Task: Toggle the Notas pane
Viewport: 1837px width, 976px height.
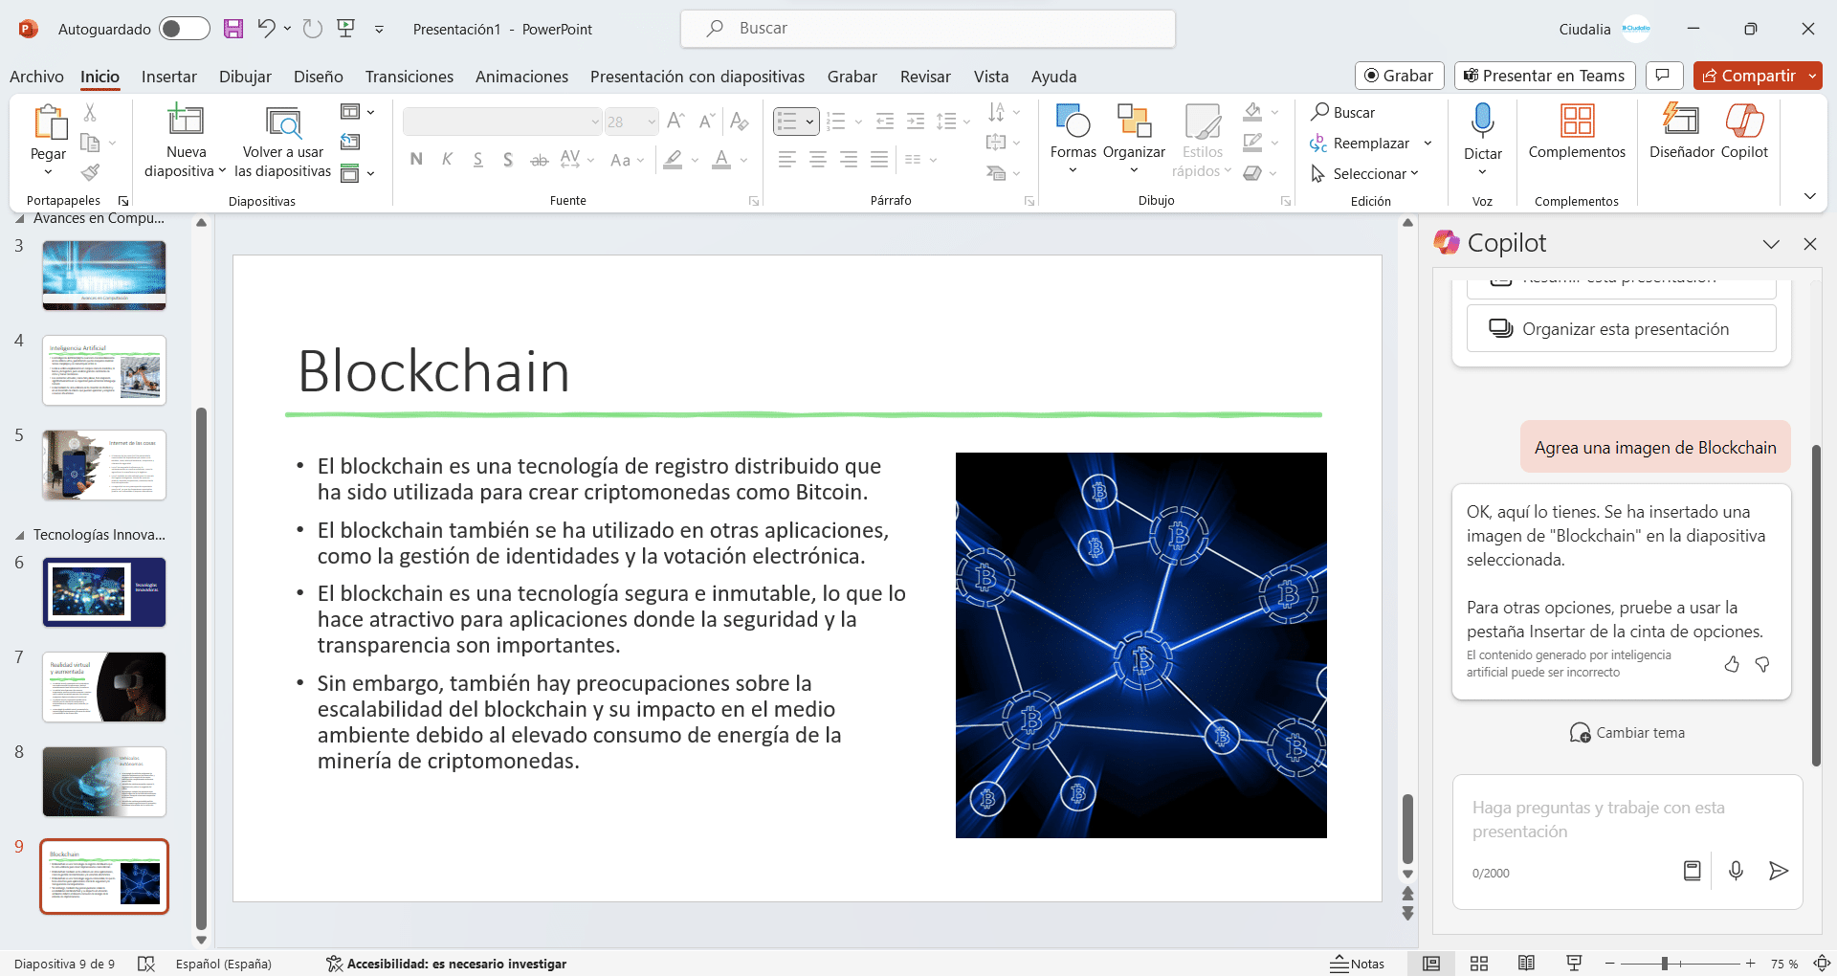Action: pos(1358,964)
